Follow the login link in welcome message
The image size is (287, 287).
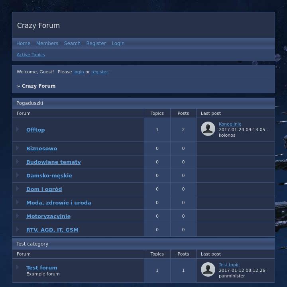pyautogui.click(x=79, y=72)
